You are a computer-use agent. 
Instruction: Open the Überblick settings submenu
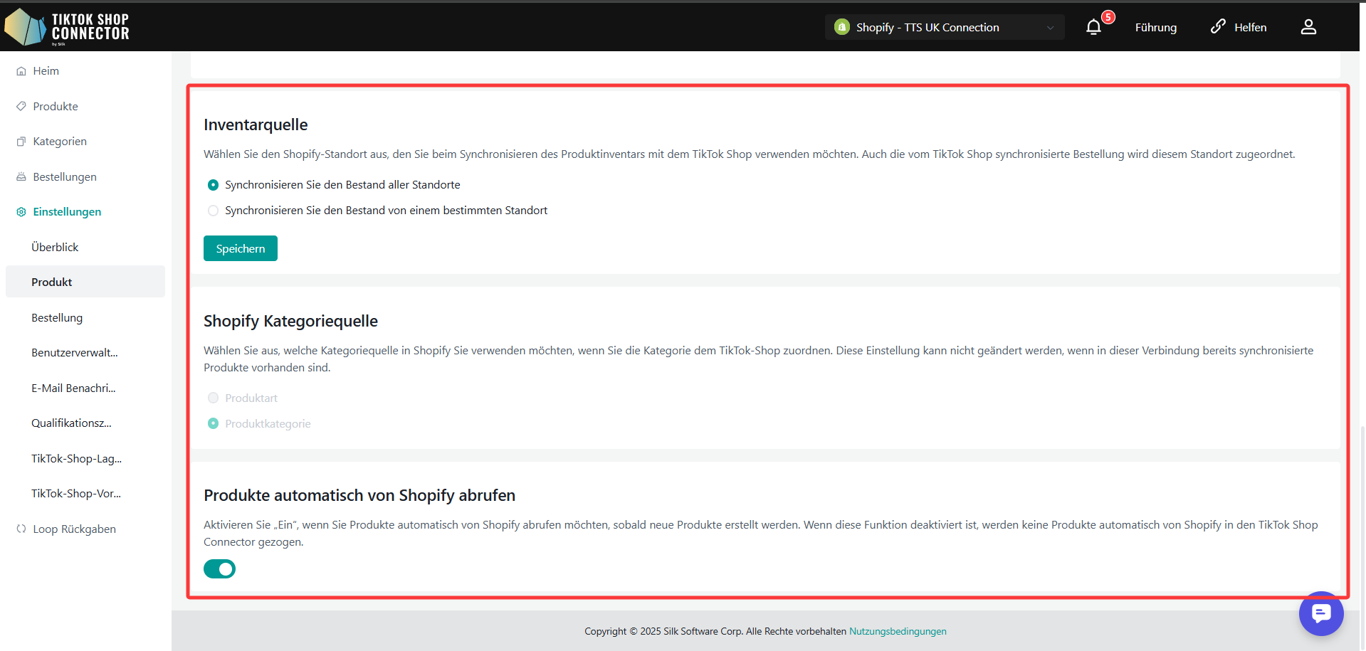[55, 247]
